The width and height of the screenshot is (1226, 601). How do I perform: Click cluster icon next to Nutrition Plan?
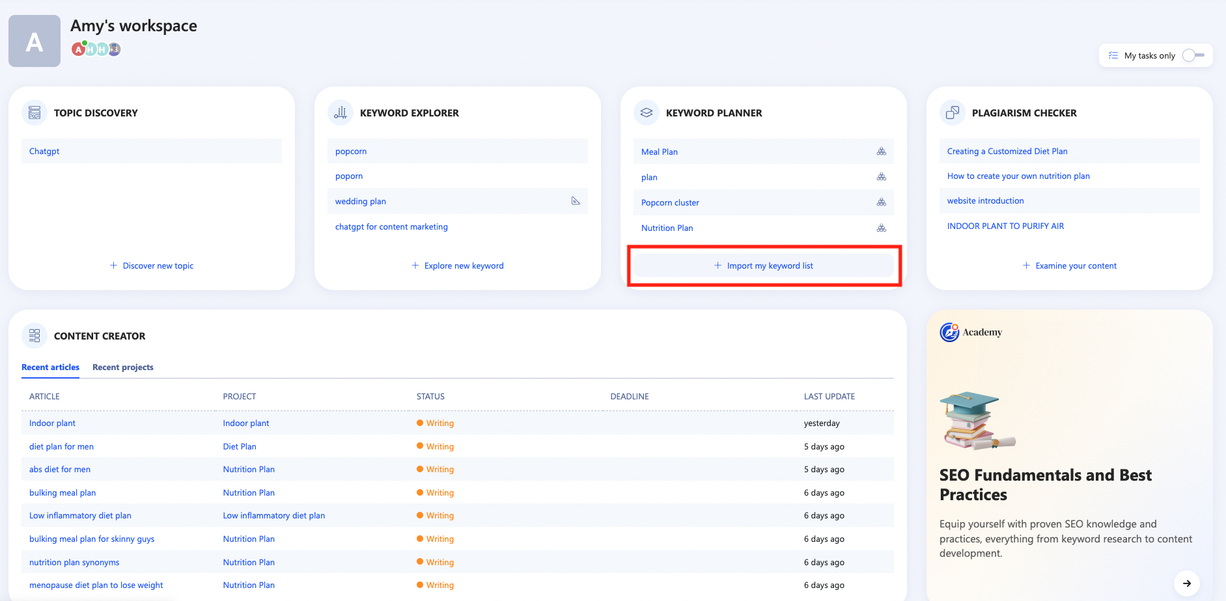[881, 228]
